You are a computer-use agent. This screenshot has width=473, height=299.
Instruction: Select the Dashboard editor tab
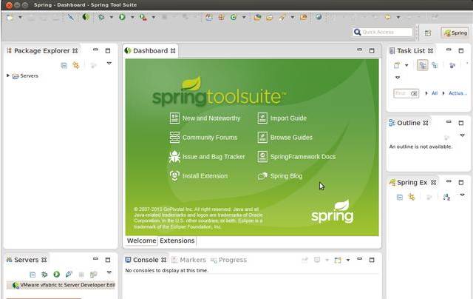150,51
